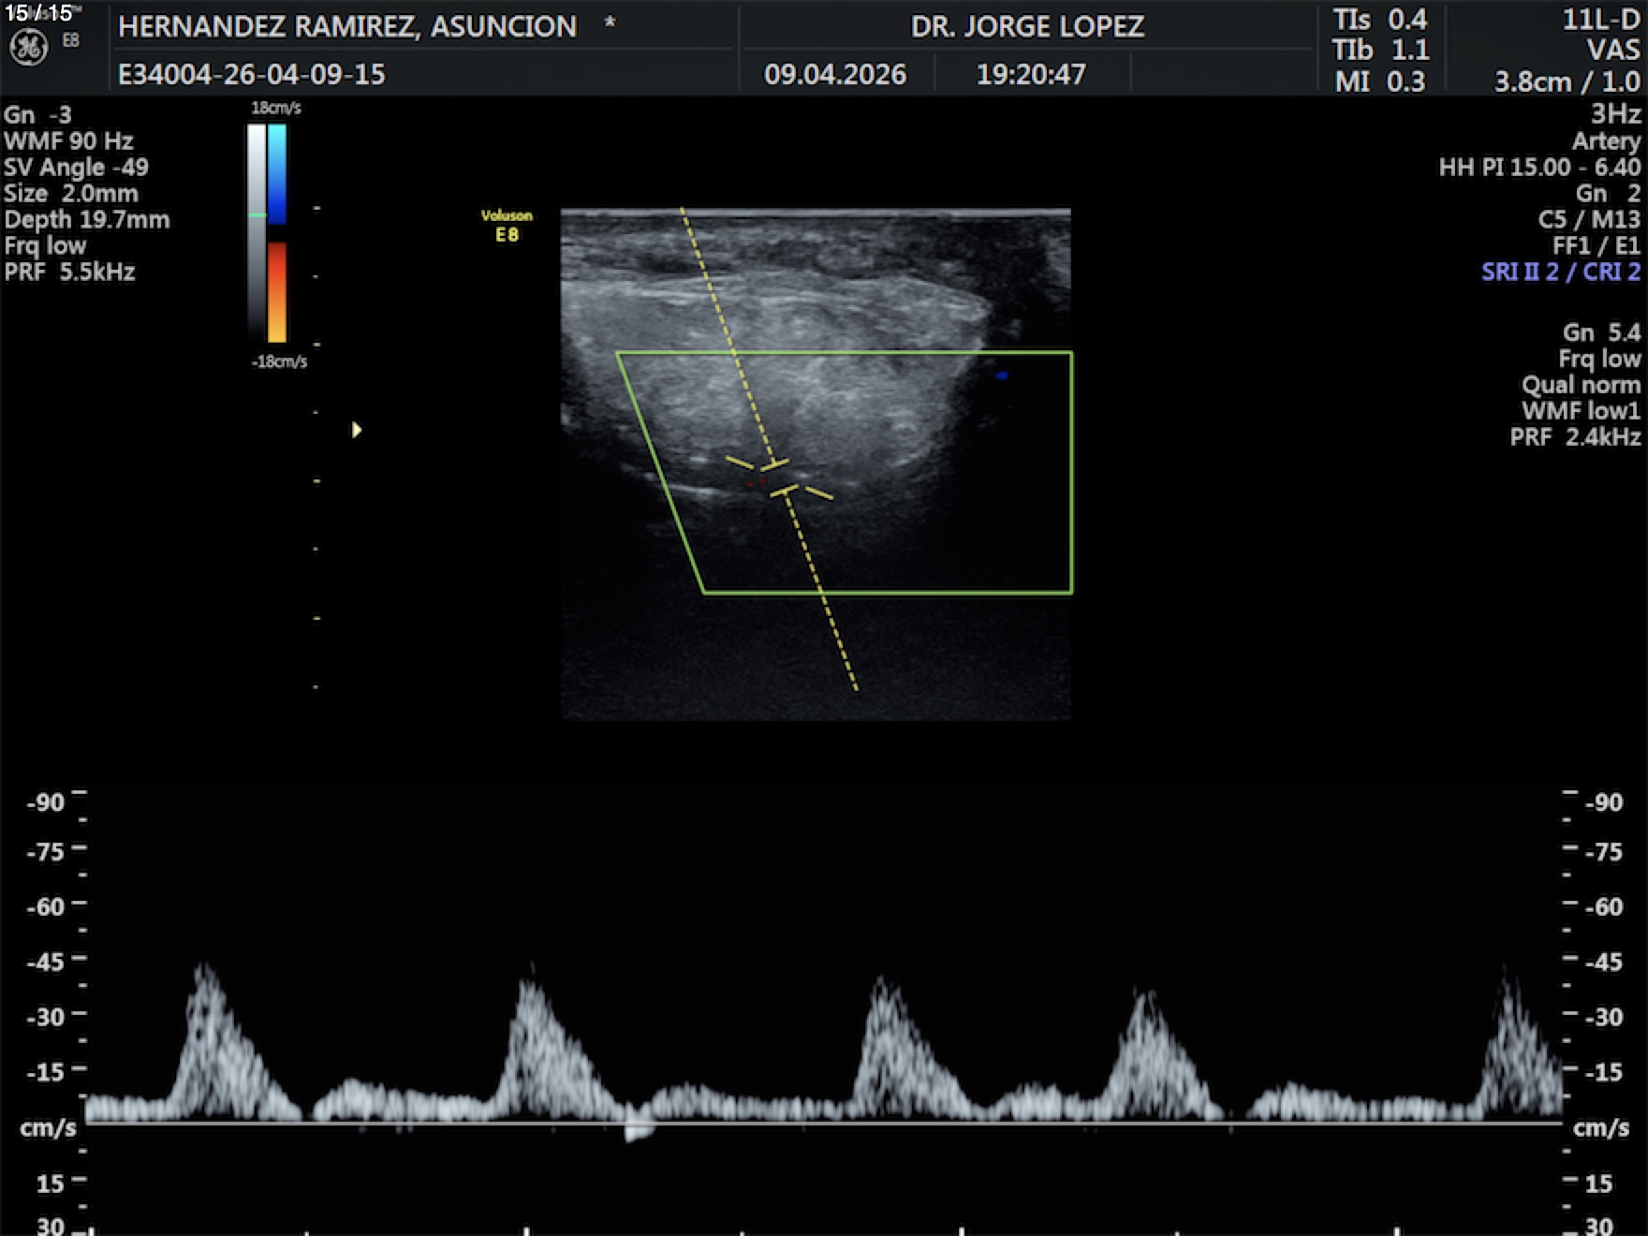Click the -45 mark on left velocity scale

[x=46, y=962]
